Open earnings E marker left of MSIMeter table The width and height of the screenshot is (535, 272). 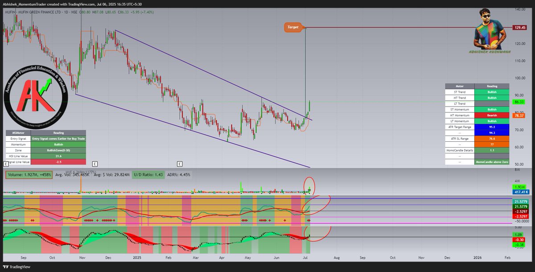tap(5, 165)
